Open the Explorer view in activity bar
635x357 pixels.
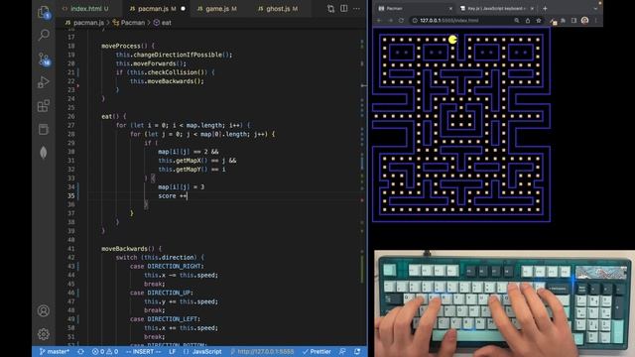pos(44,12)
